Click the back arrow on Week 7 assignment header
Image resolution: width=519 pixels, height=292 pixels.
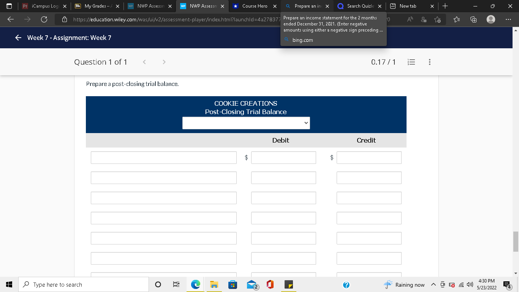coord(18,38)
